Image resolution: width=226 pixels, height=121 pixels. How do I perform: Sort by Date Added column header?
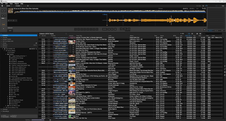(188, 36)
